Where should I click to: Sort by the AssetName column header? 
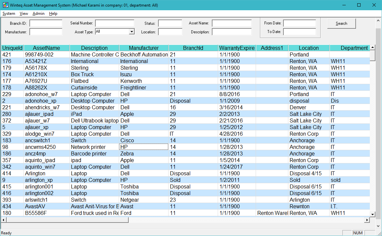tap(47, 48)
